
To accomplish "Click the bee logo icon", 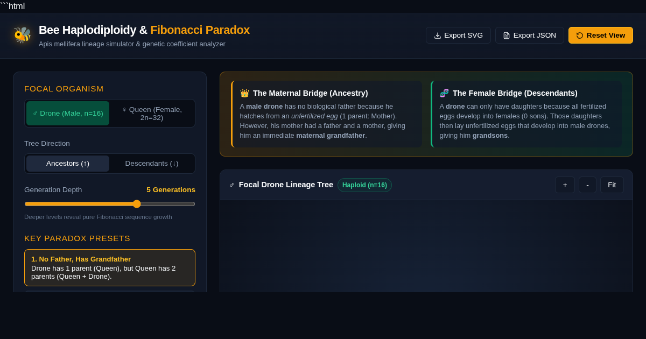I will pyautogui.click(x=22, y=35).
